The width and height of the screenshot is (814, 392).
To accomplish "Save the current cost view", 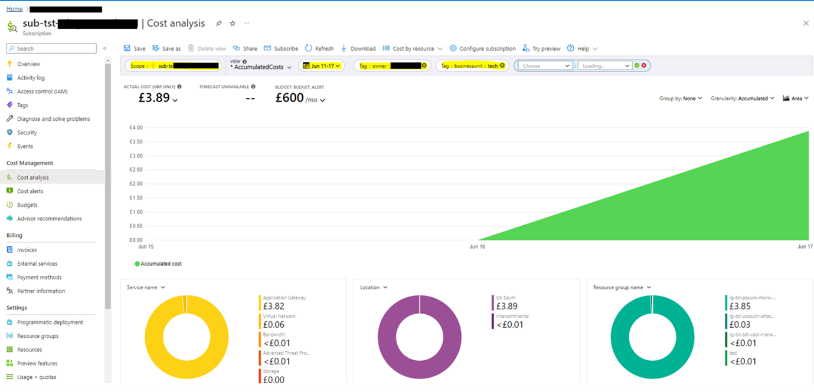I will point(136,48).
